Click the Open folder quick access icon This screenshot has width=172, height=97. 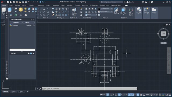[11, 2]
